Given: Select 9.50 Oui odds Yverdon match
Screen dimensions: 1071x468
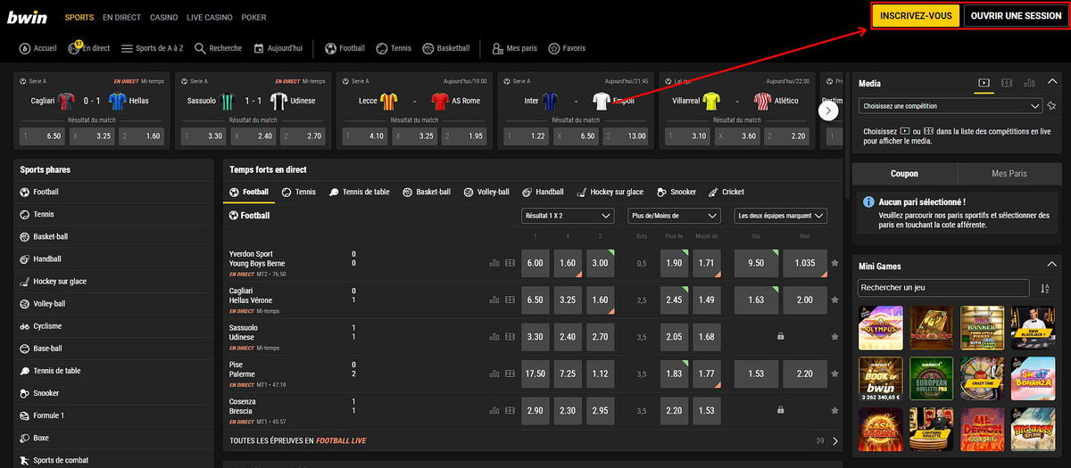Looking at the screenshot, I should (x=757, y=263).
